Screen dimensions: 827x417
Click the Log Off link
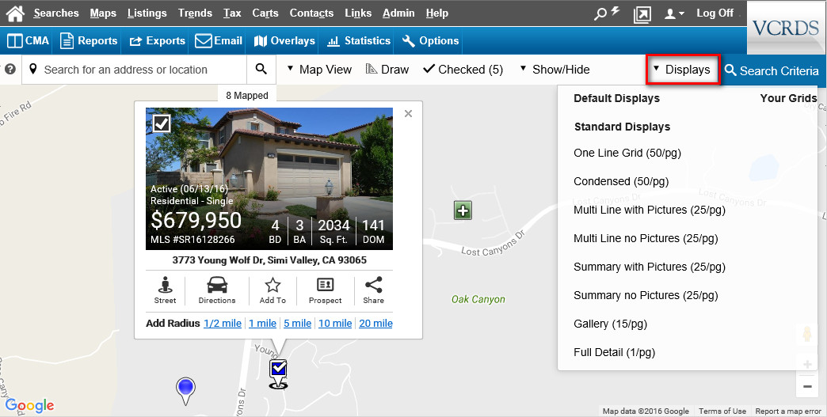click(715, 13)
